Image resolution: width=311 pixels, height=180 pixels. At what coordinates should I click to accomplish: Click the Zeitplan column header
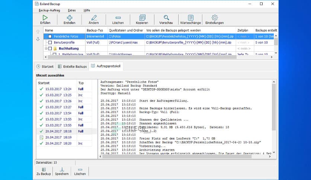point(245,30)
